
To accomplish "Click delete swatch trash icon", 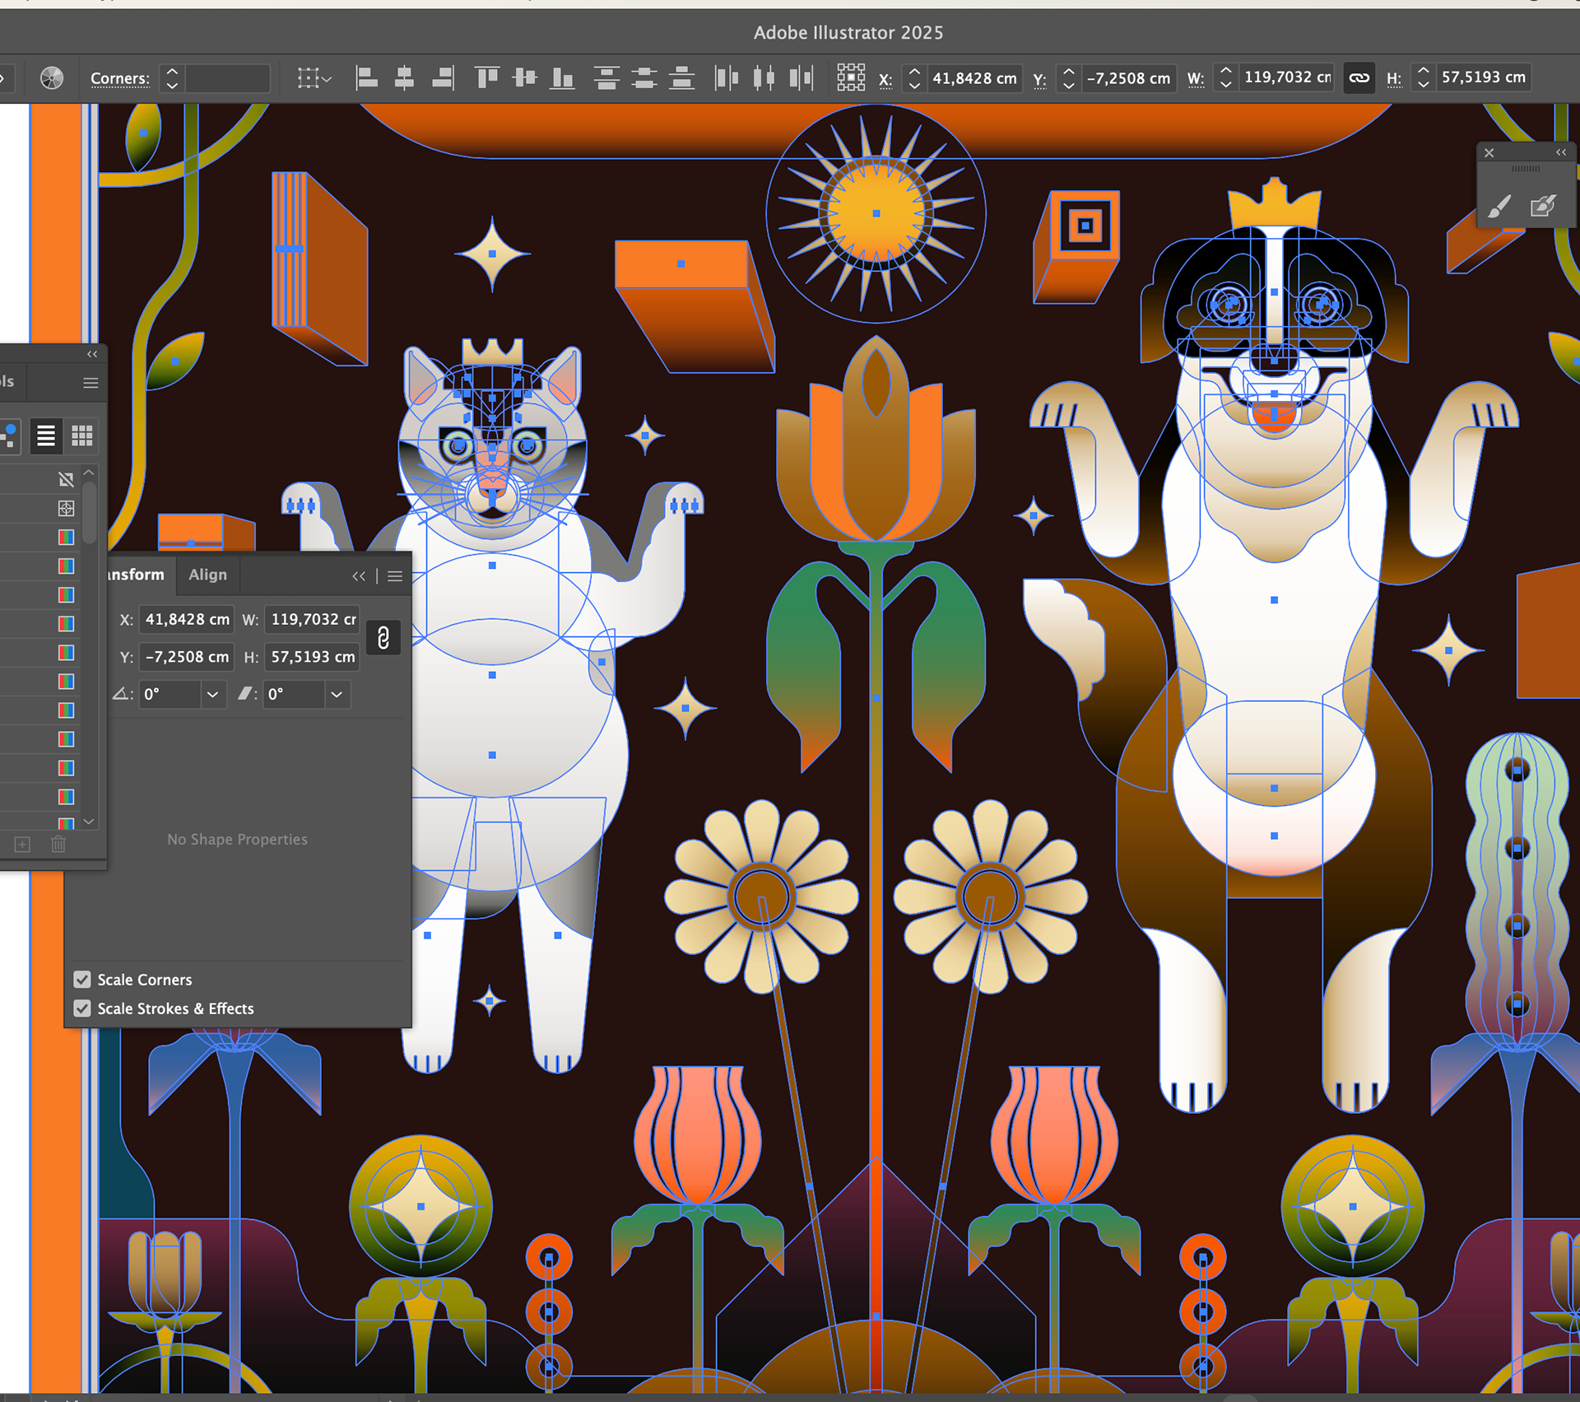I will 58,844.
